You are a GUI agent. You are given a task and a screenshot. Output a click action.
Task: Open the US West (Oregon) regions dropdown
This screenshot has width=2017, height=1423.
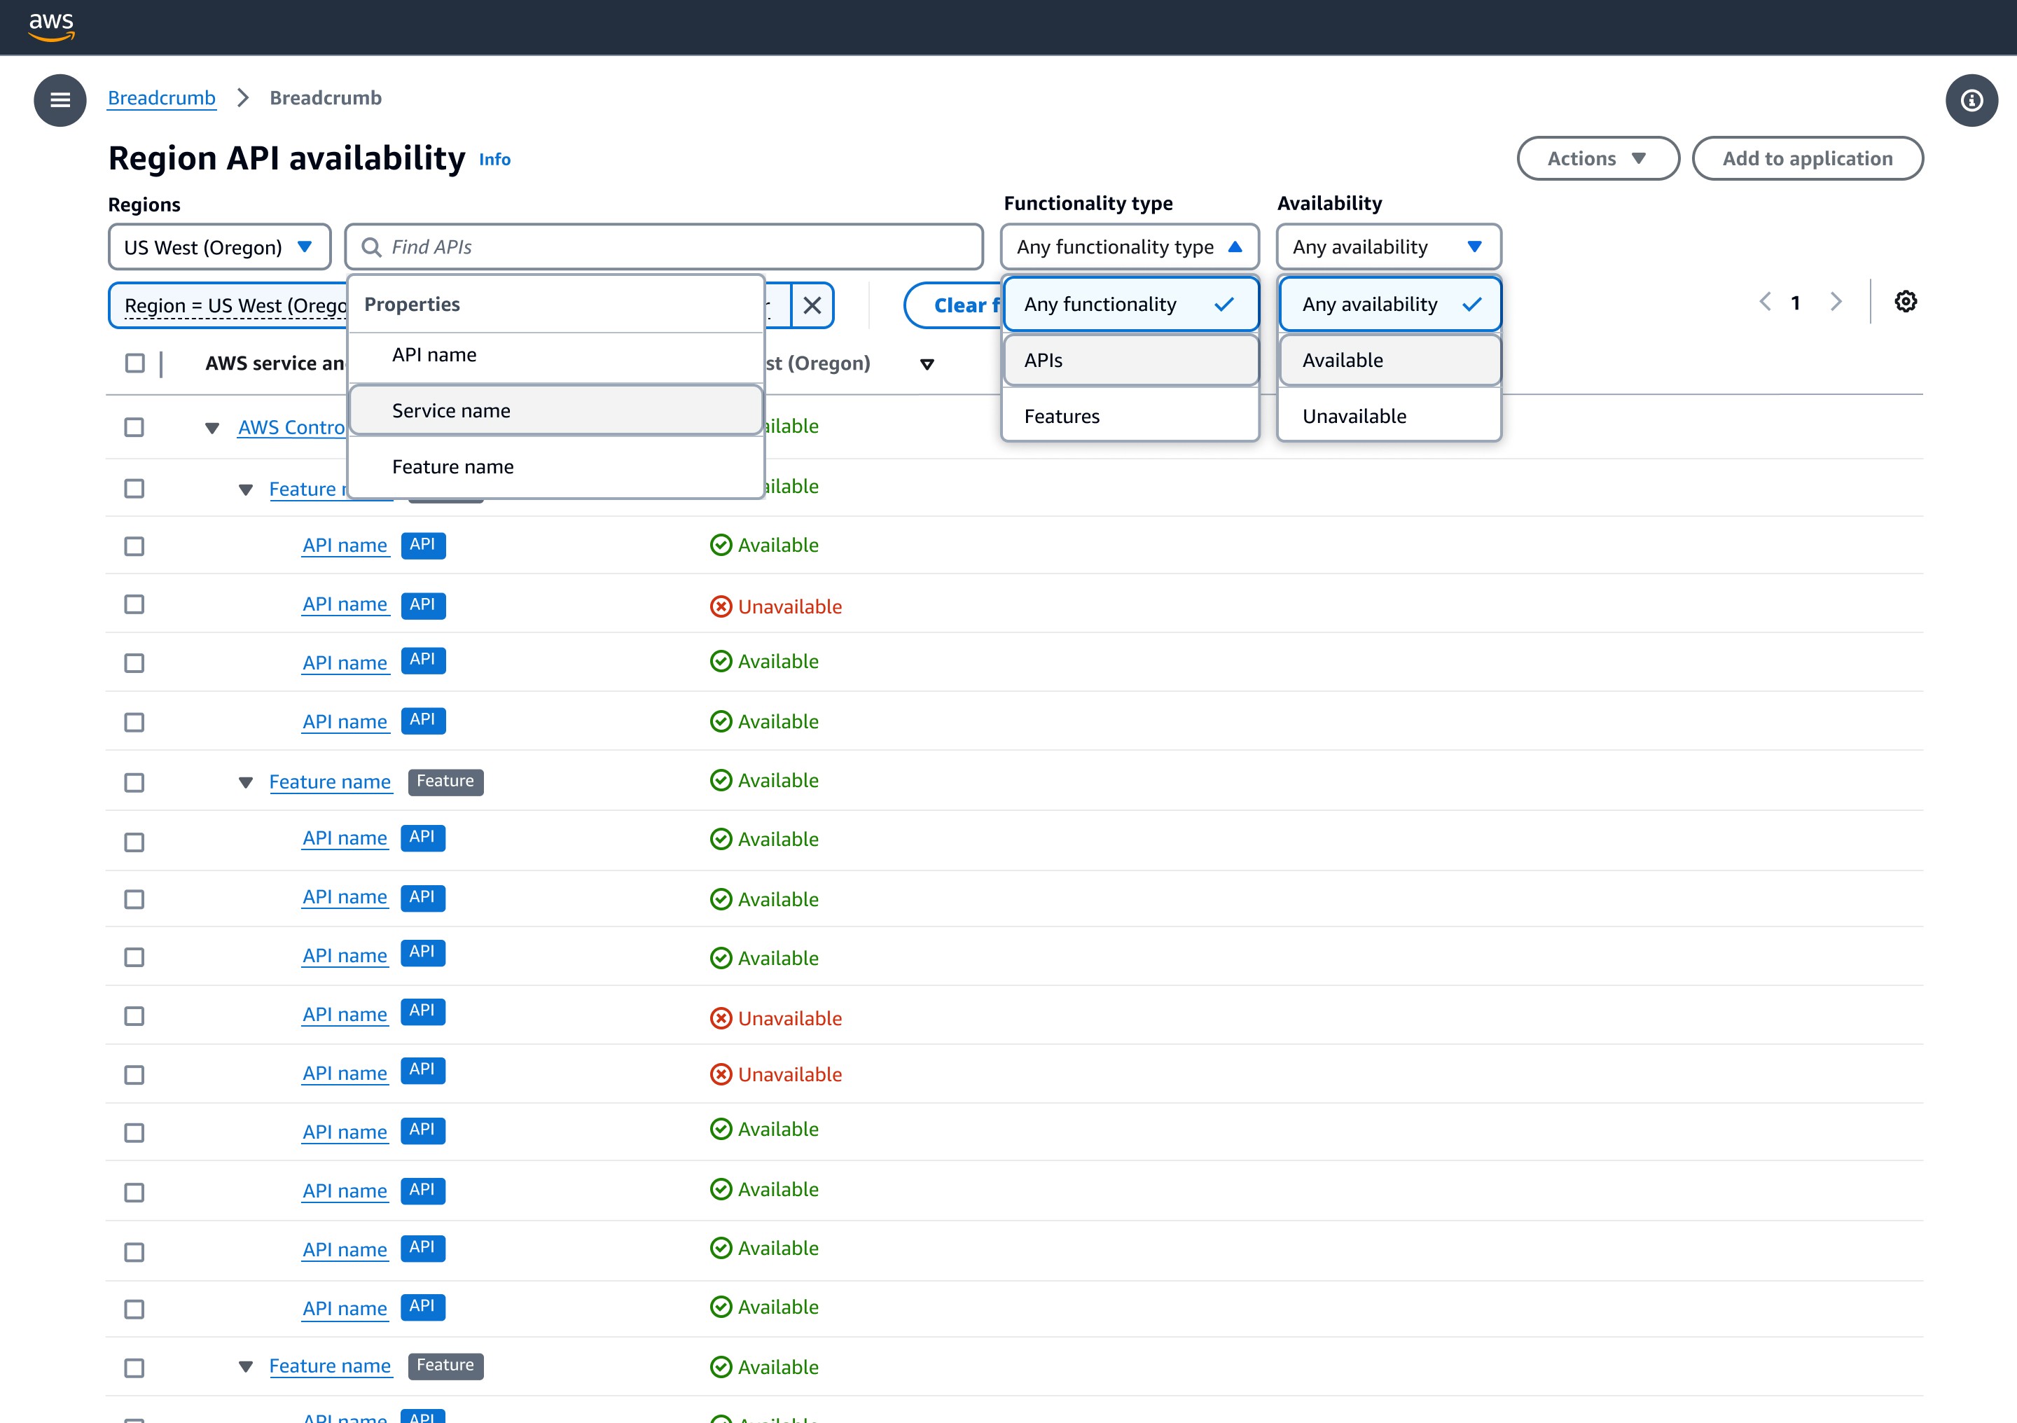point(219,247)
